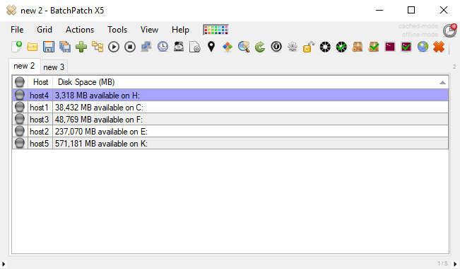The height and width of the screenshot is (269, 460).
Task: Open a saved grid via the folder icon
Action: 33,47
